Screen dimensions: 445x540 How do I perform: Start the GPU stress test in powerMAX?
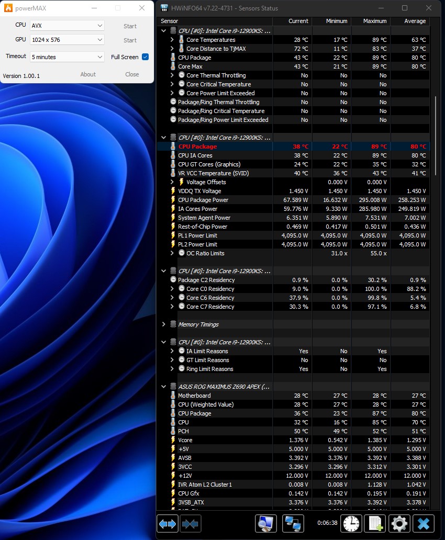(x=130, y=40)
